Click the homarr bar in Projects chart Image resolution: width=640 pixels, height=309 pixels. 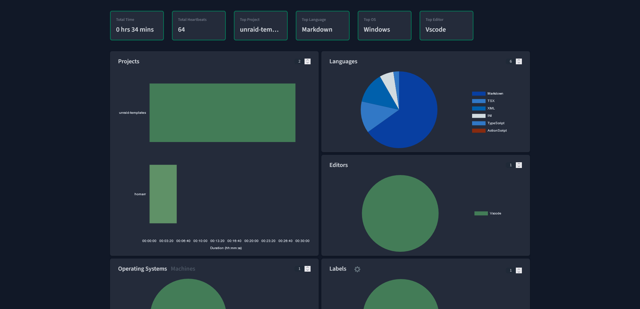(x=163, y=194)
